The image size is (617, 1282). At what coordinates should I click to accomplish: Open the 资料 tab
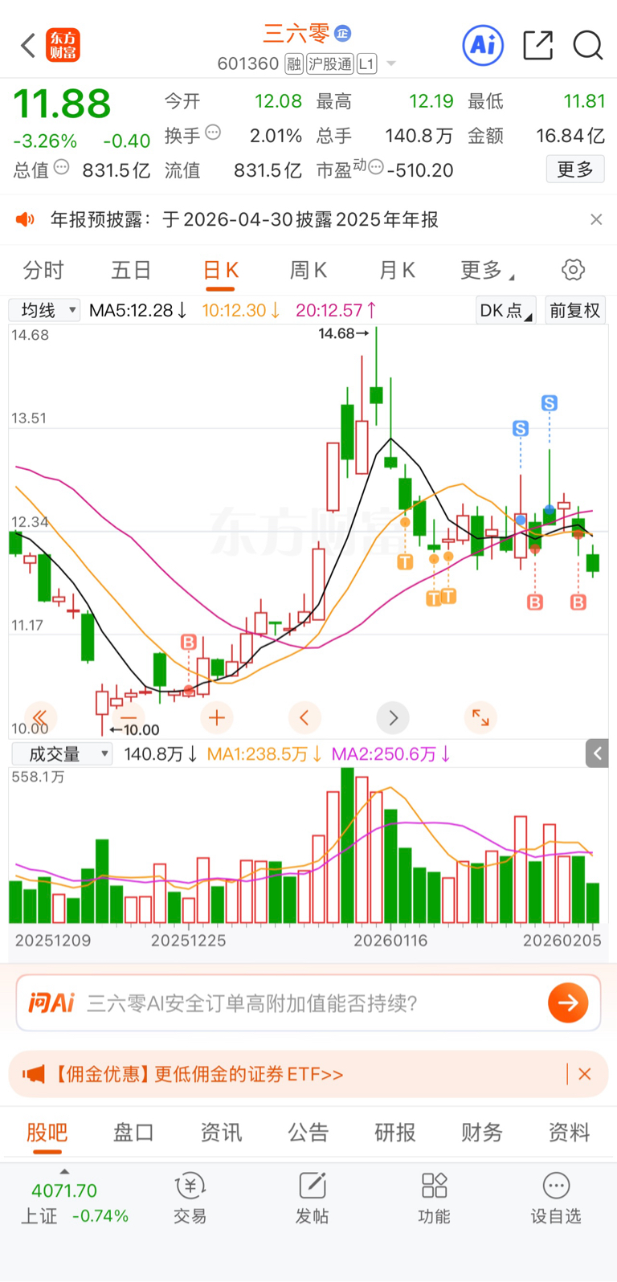569,1133
